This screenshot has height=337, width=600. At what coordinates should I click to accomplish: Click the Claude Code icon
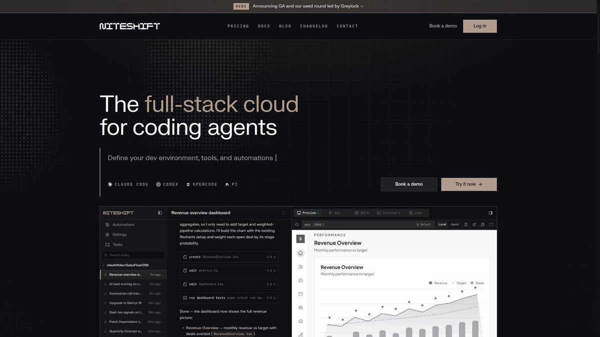click(x=110, y=184)
